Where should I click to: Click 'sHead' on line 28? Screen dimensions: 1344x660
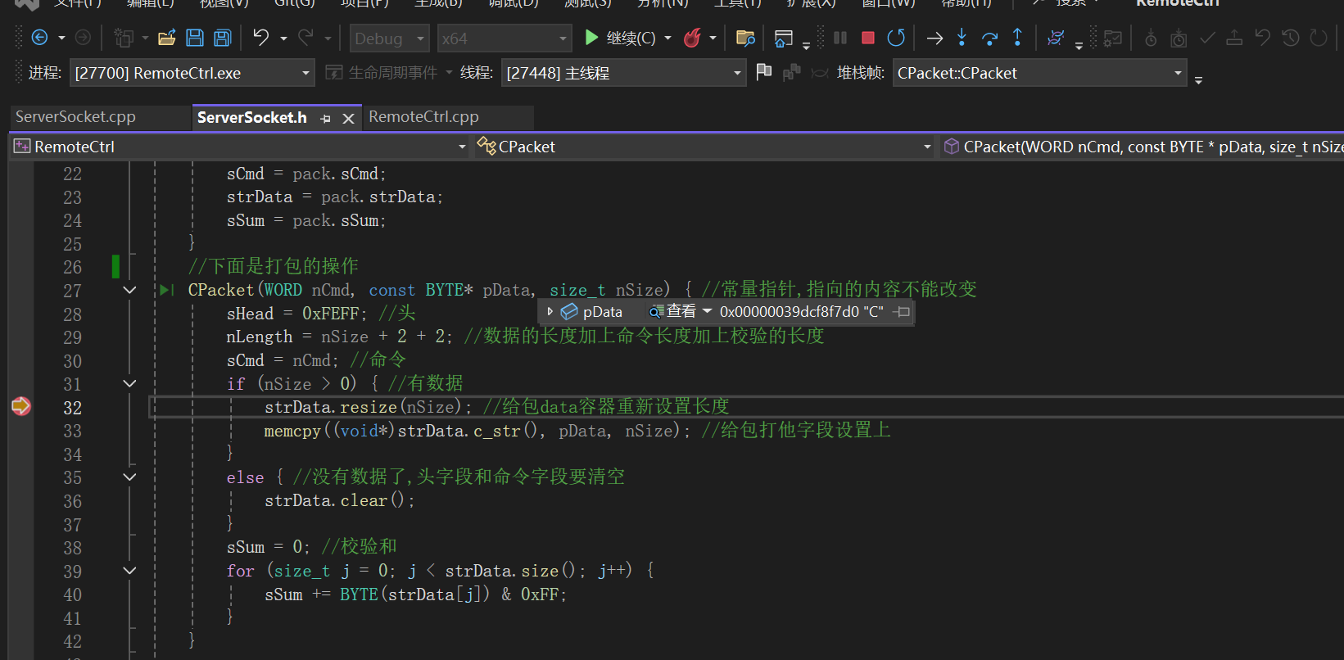[250, 314]
